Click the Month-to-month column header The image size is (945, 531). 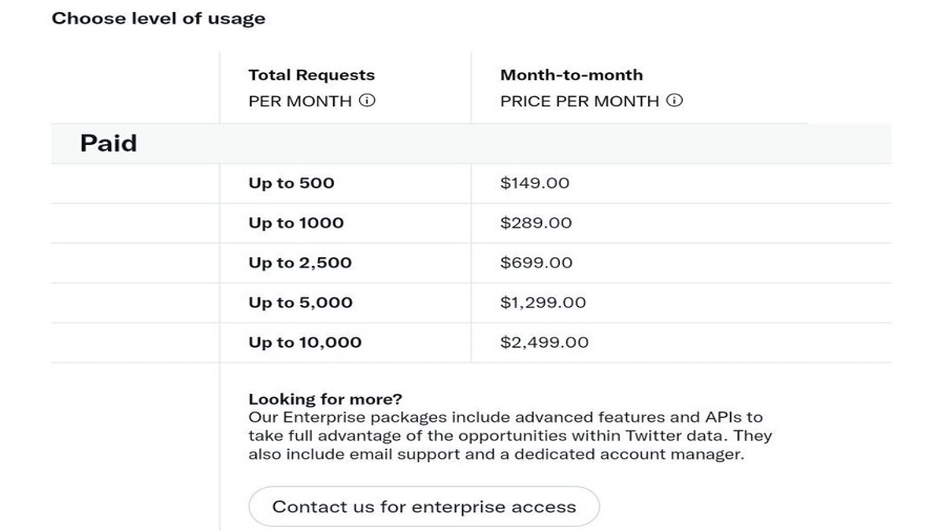coord(572,76)
